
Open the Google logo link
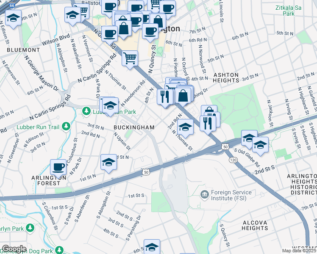pyautogui.click(x=14, y=248)
